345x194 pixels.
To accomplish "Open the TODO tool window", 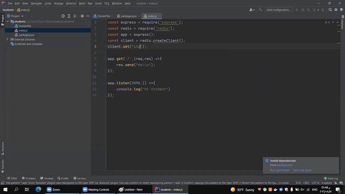I will coord(12,178).
